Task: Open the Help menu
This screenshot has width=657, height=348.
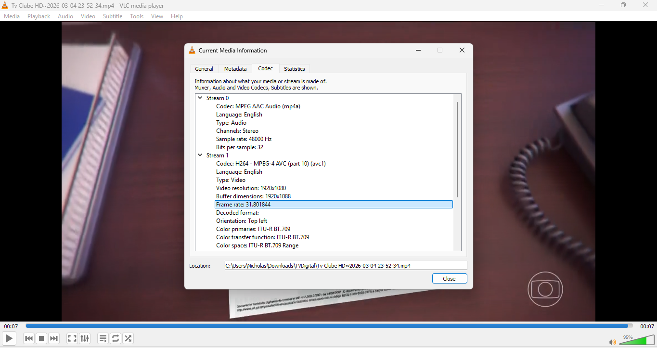Action: (177, 16)
